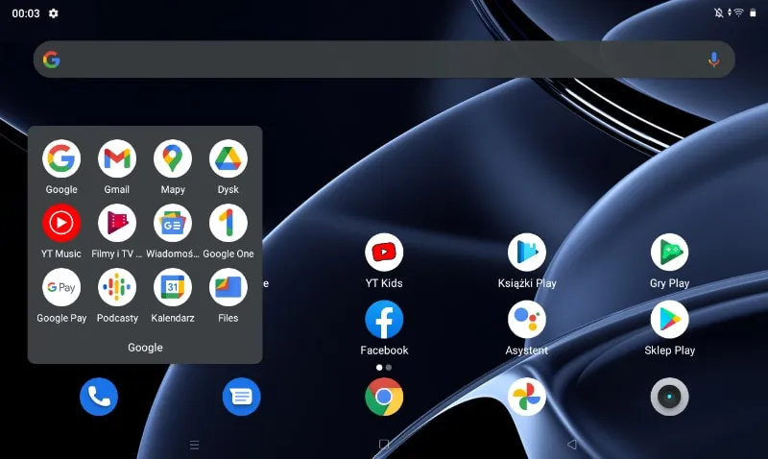Image resolution: width=768 pixels, height=459 pixels.
Task: Launch YT Music app
Action: (x=61, y=223)
